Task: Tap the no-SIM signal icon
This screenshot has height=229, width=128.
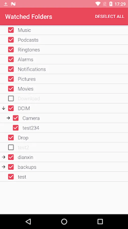Action: tap(105, 4)
